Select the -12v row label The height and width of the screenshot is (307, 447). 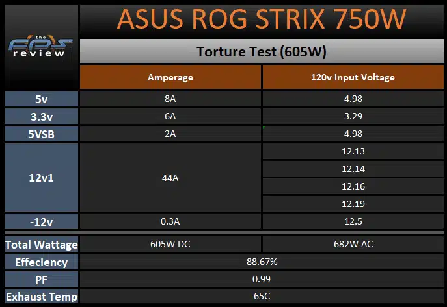click(x=42, y=222)
